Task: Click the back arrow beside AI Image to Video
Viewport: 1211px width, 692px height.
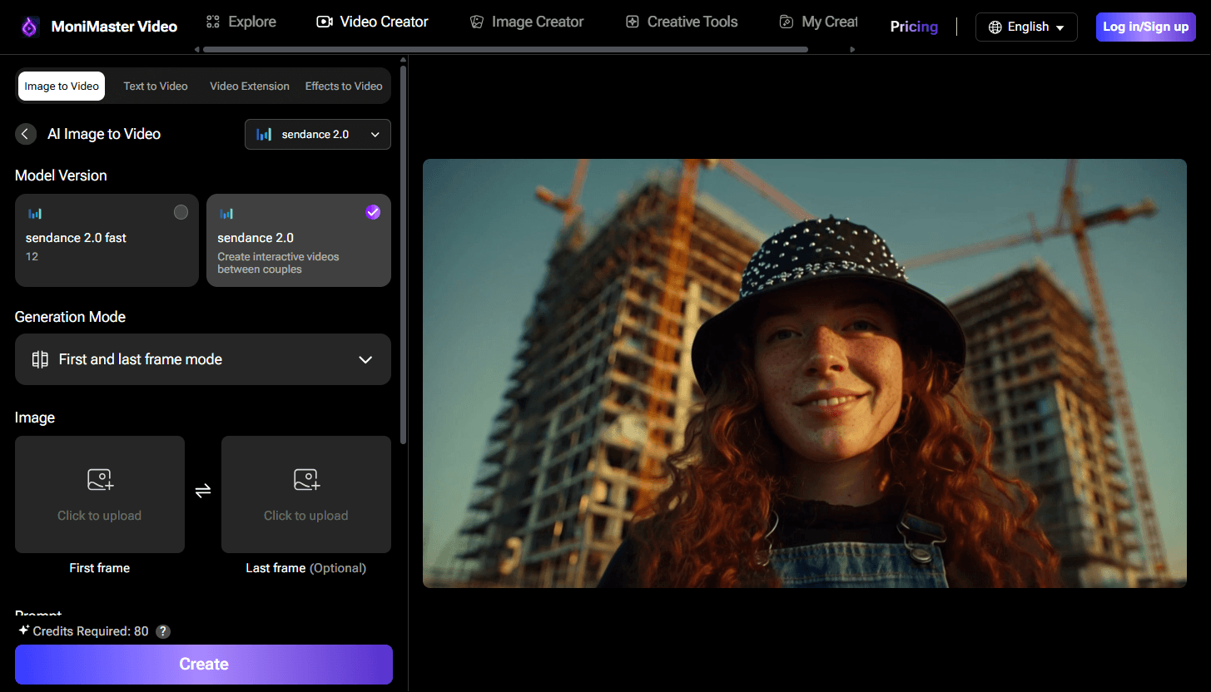Action: [26, 134]
